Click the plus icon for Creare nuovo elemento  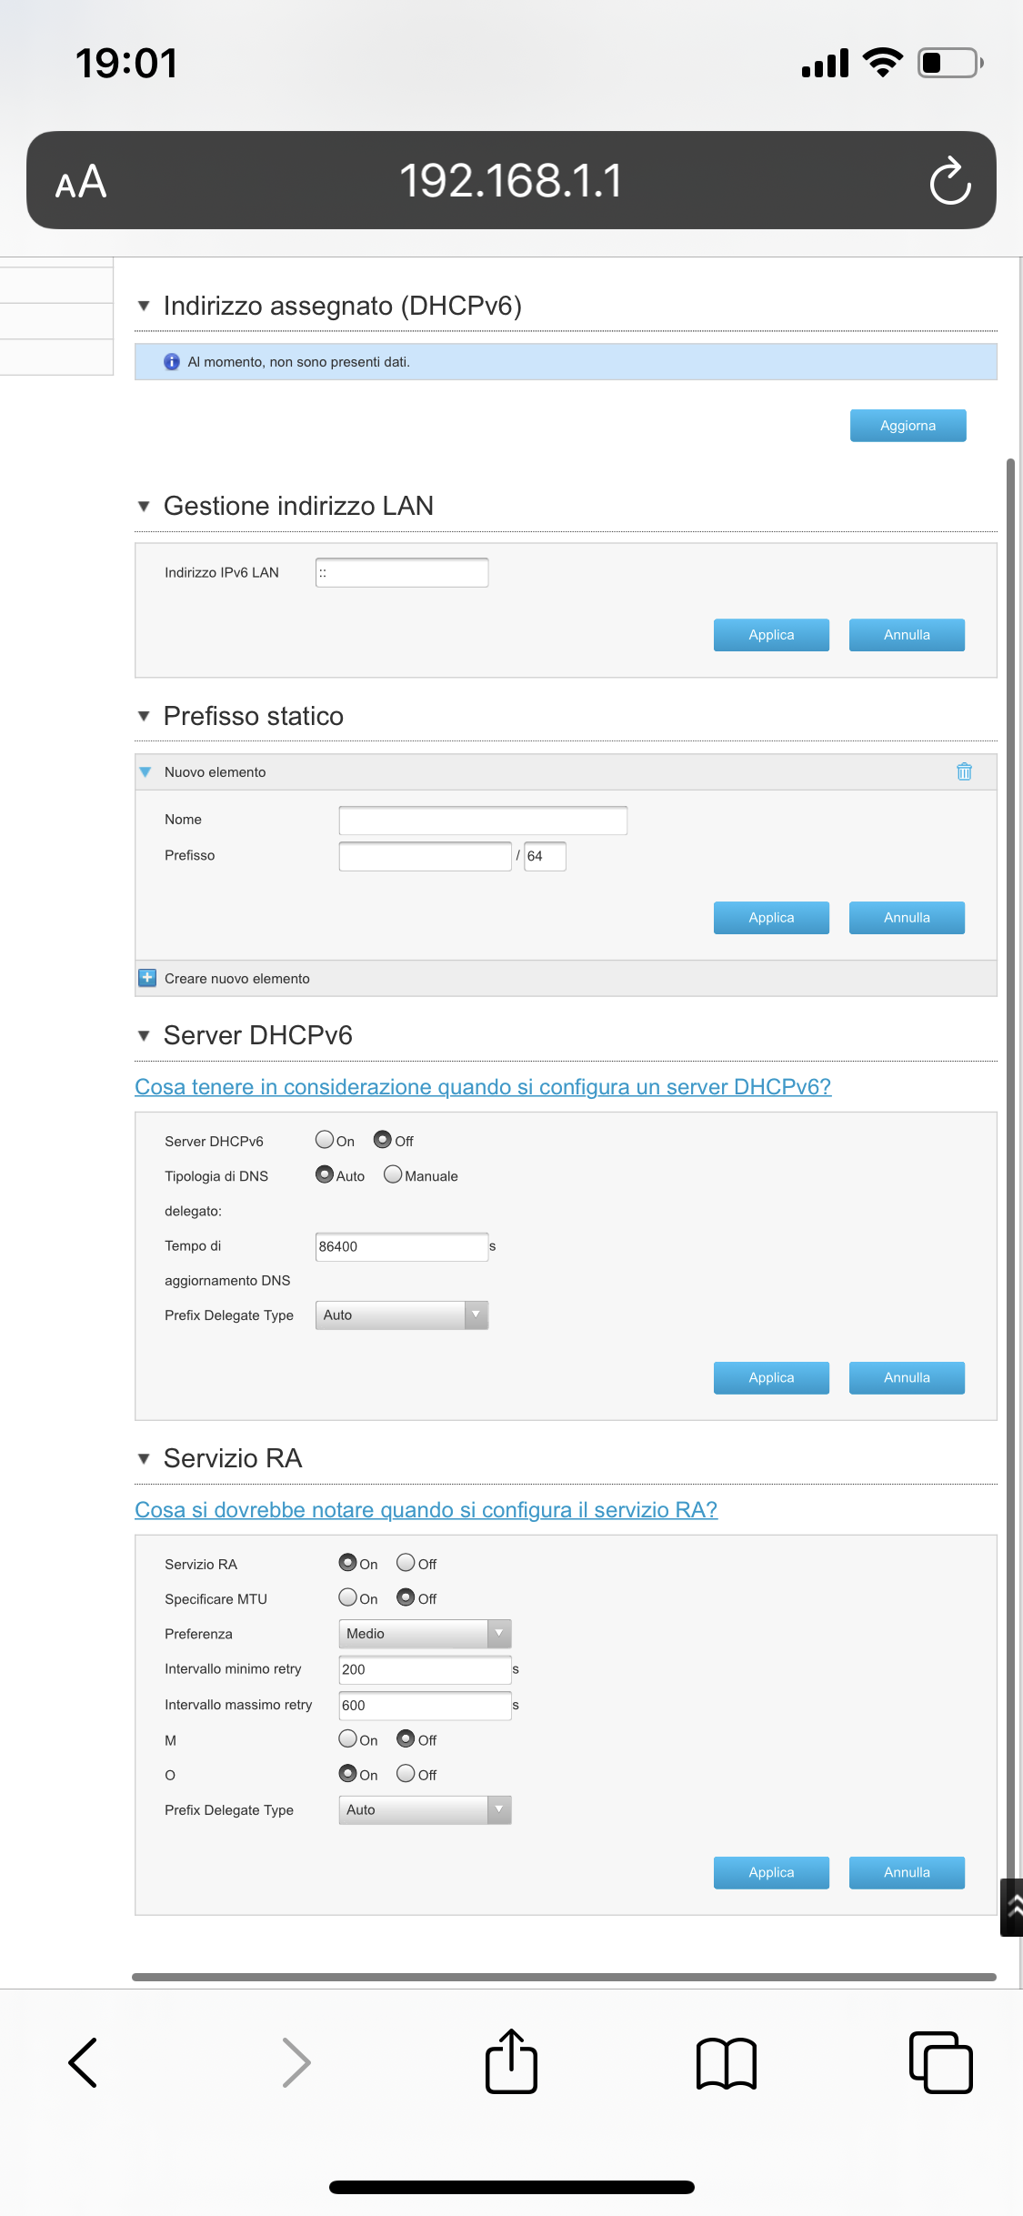click(147, 978)
